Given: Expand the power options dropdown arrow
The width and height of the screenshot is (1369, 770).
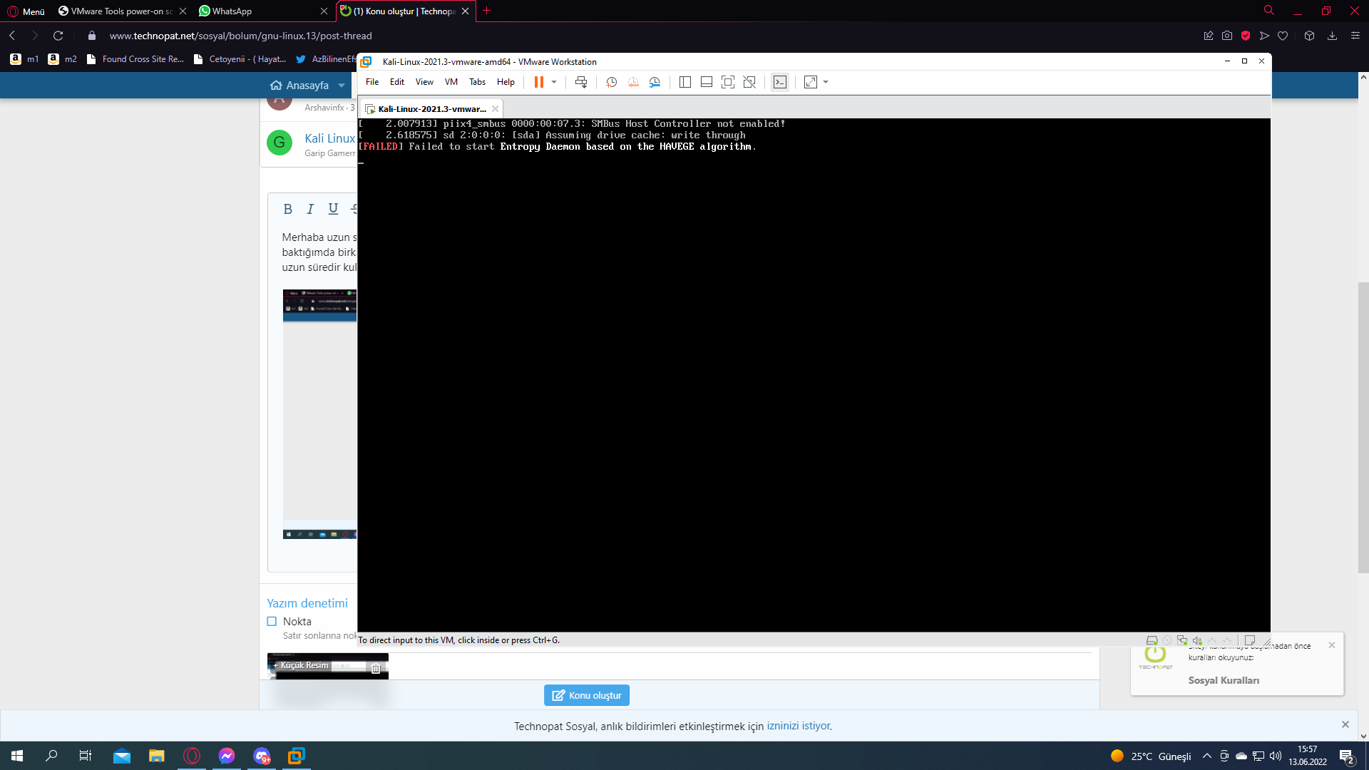Looking at the screenshot, I should point(554,83).
